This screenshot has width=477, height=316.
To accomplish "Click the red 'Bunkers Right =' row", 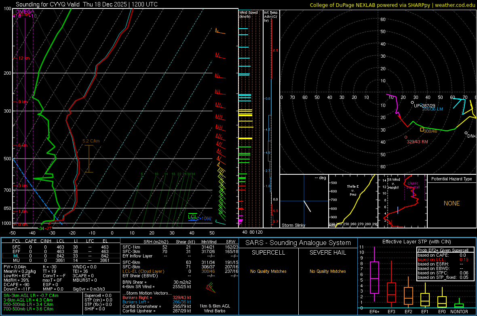I will (x=157, y=298).
